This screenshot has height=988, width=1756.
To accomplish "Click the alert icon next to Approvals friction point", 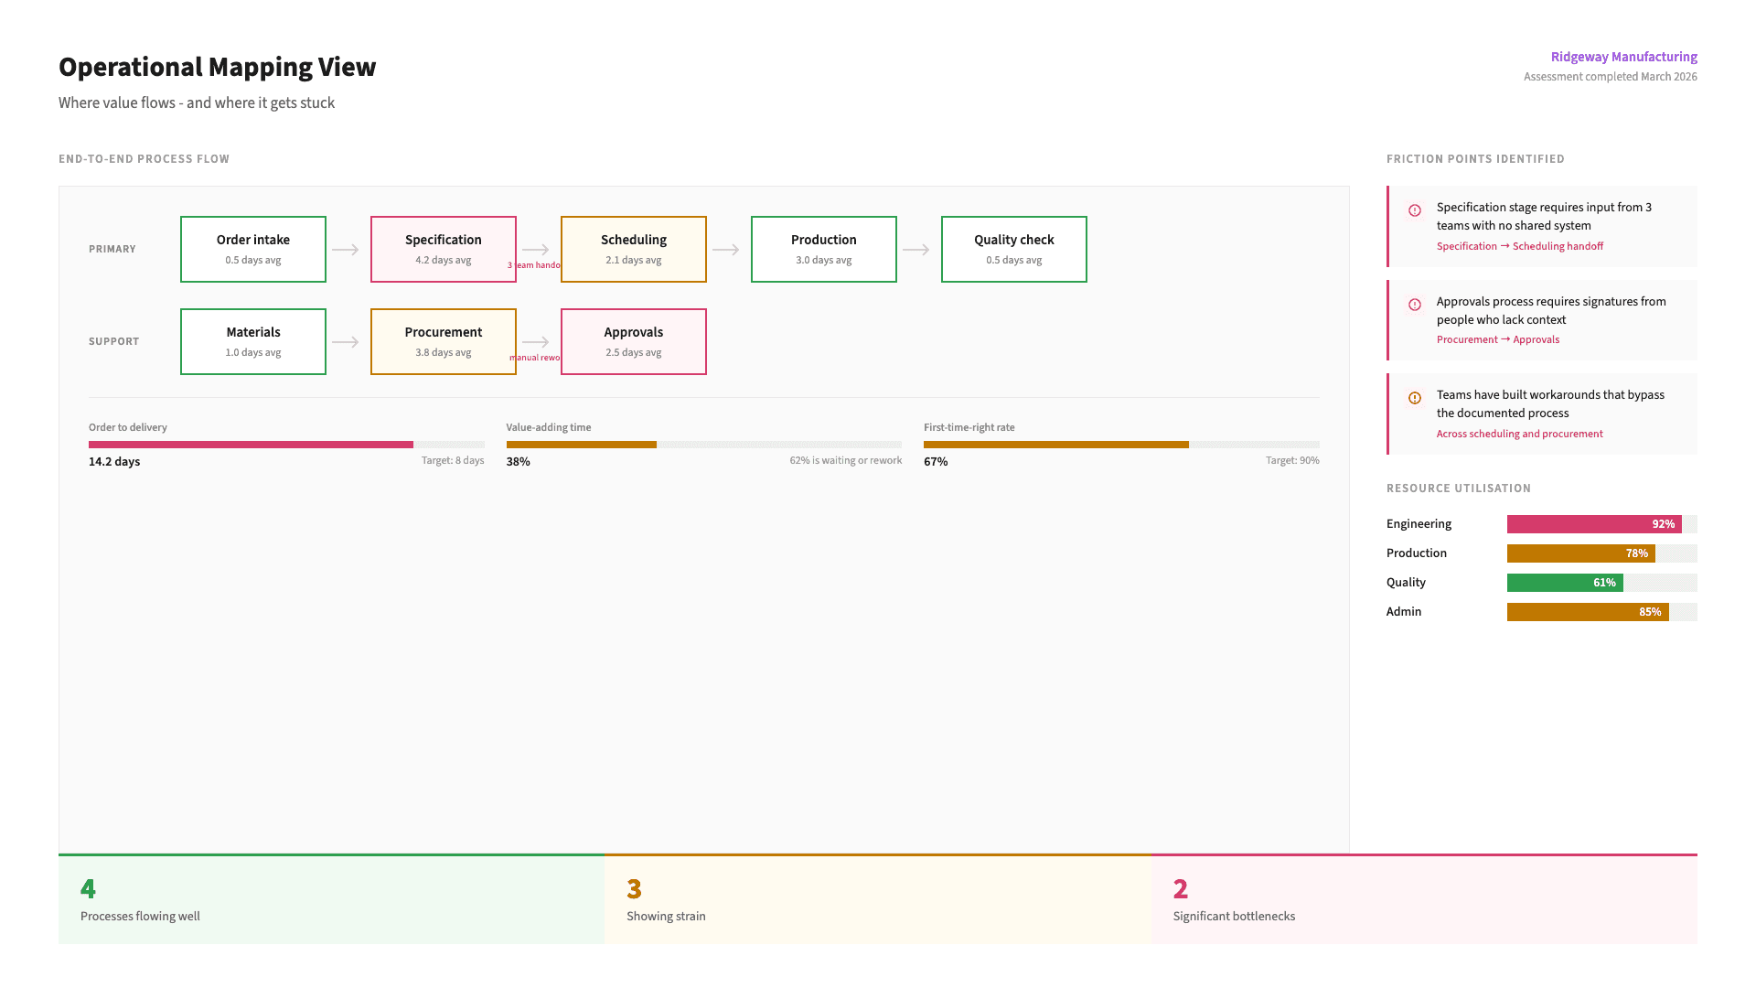I will pos(1415,305).
